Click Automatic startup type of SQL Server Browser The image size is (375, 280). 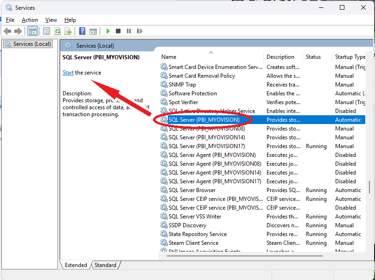(x=348, y=190)
